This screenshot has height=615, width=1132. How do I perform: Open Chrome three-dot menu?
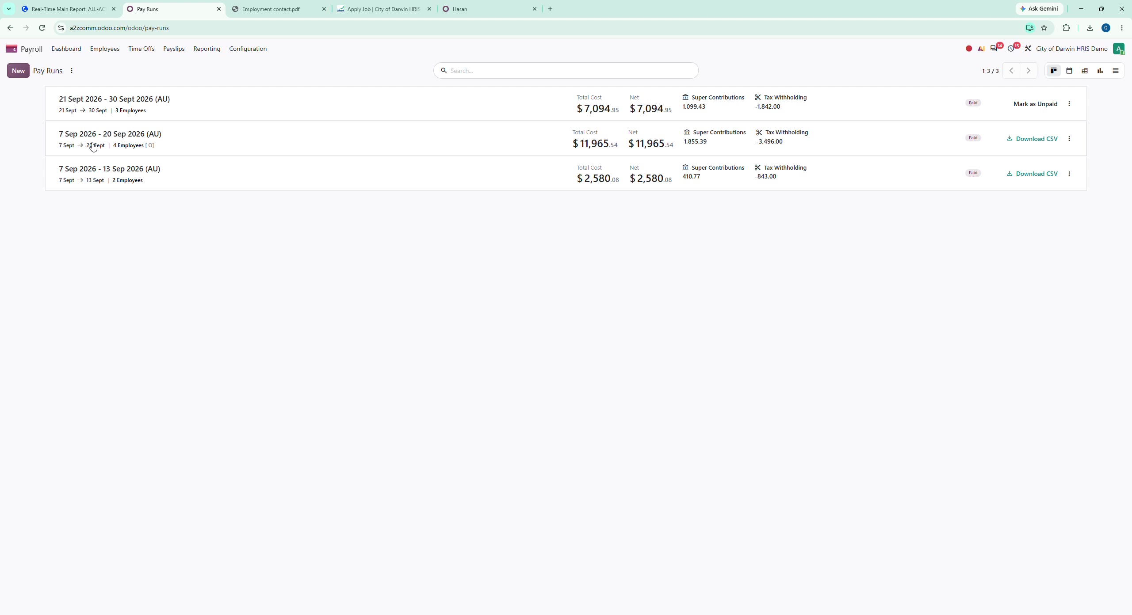(x=1122, y=28)
